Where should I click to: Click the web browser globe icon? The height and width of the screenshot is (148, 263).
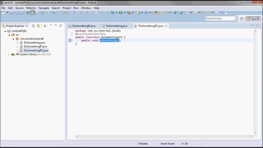click(x=175, y=13)
